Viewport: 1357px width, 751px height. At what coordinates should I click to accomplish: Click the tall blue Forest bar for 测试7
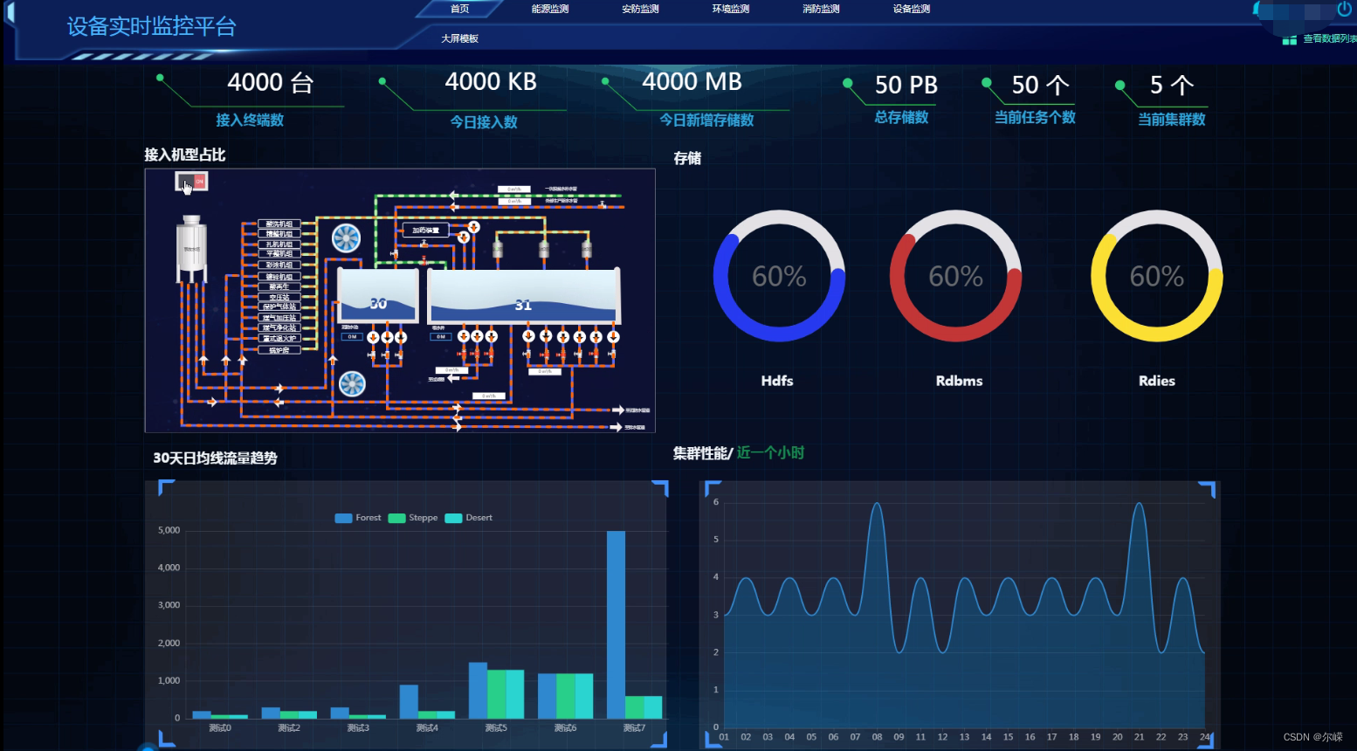point(616,624)
